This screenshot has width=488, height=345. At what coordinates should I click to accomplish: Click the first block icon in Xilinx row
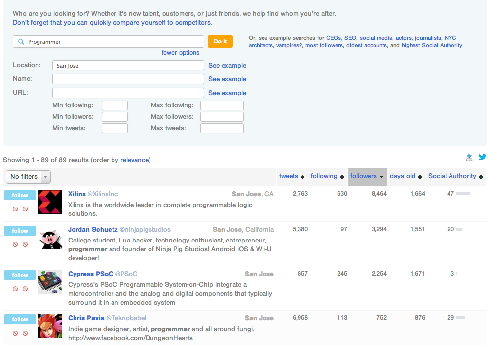15,209
